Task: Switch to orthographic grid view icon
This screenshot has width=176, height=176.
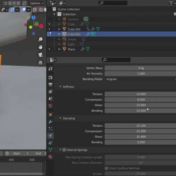Action: (x=40, y=62)
